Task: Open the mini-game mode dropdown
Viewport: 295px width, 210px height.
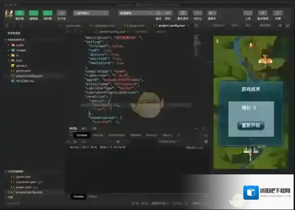Action: click(x=91, y=13)
